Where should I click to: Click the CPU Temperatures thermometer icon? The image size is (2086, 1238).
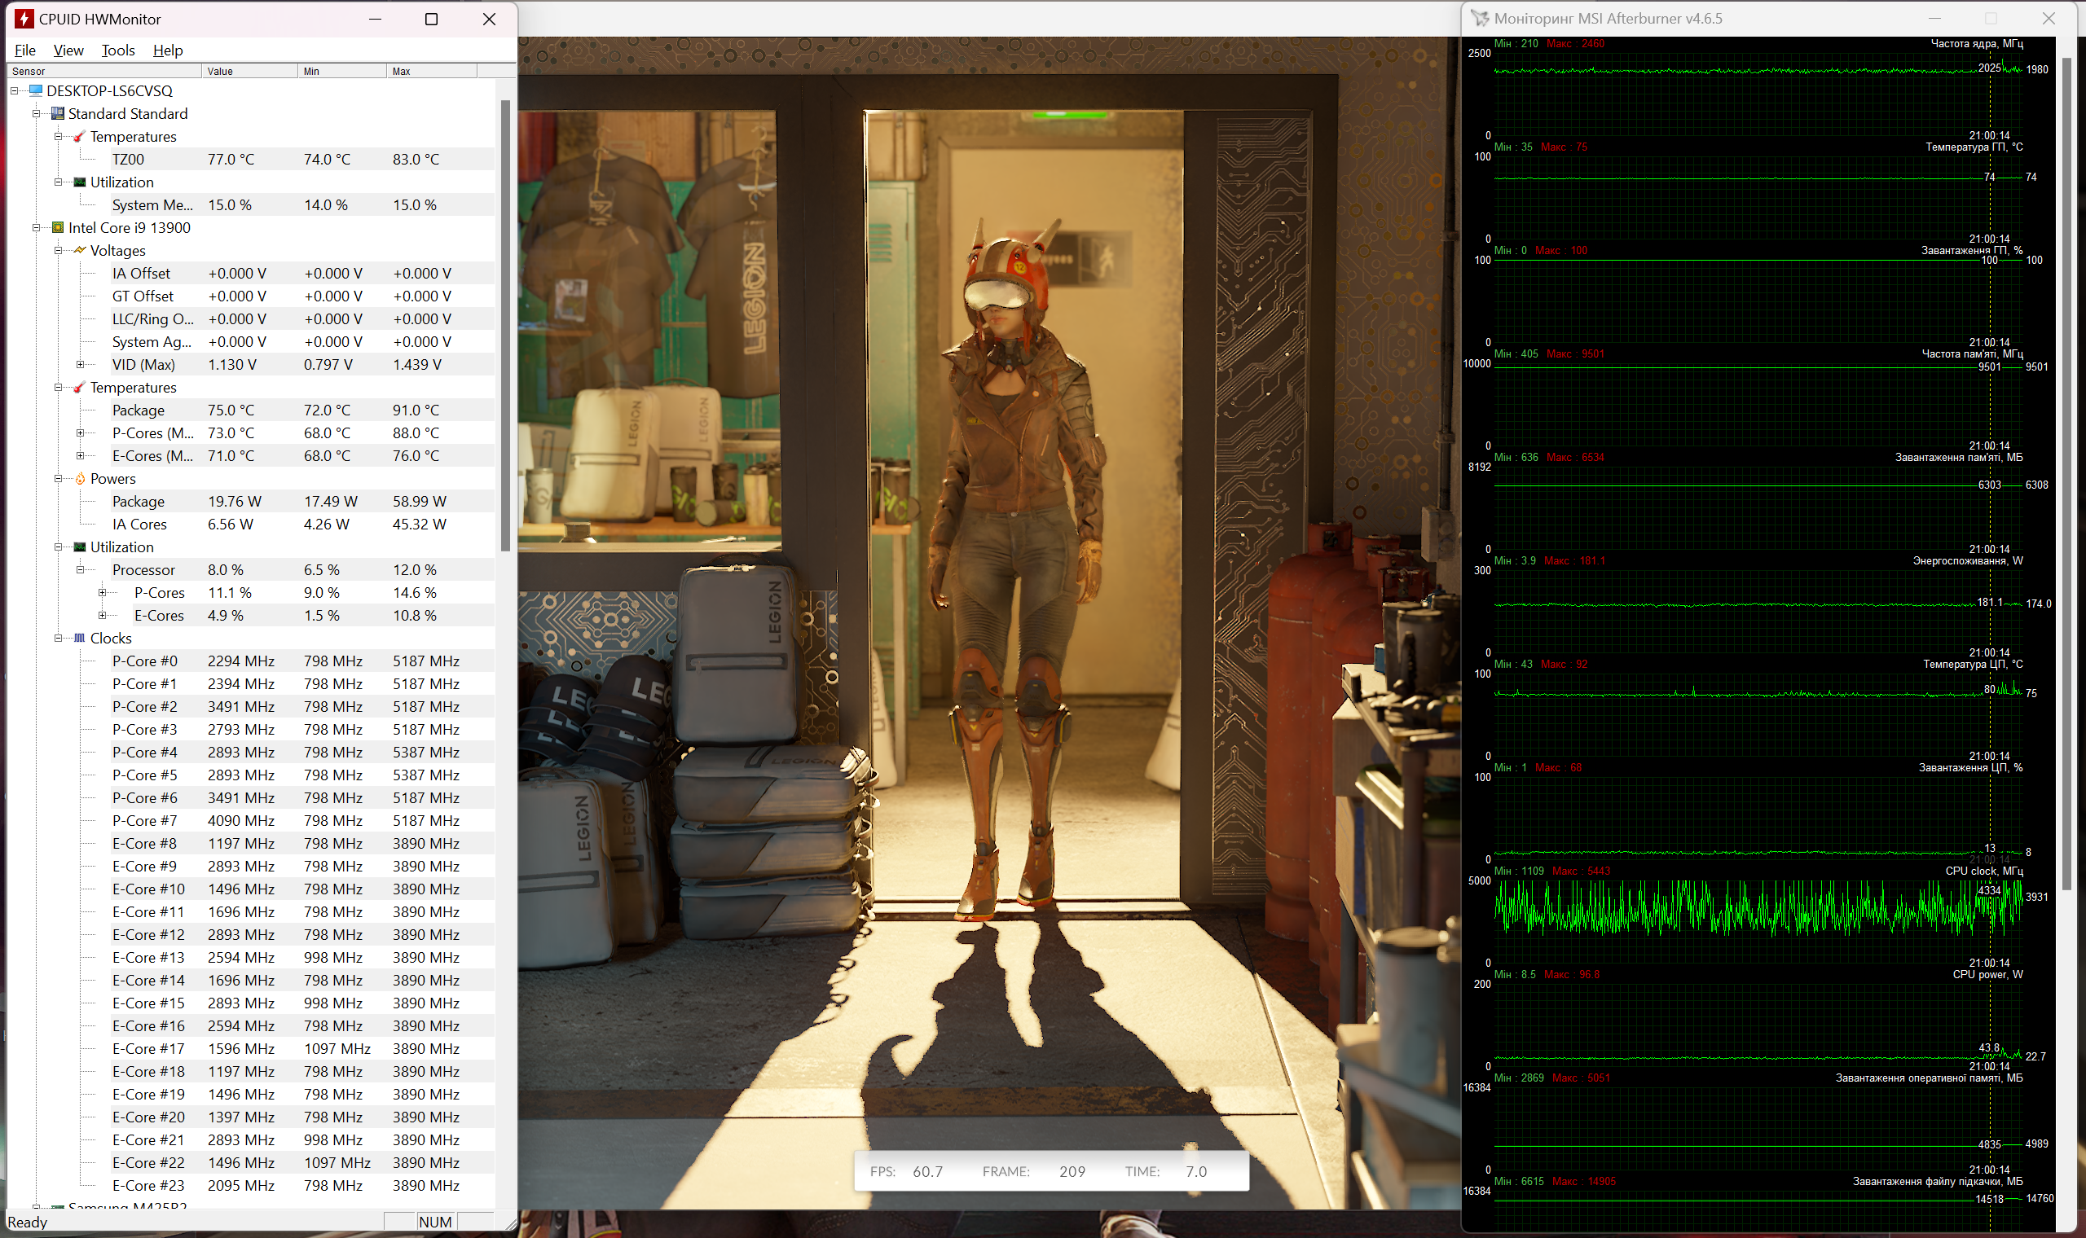pos(80,388)
